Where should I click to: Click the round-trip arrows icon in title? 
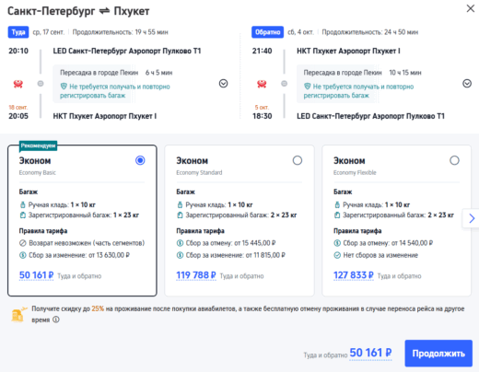pyautogui.click(x=104, y=11)
